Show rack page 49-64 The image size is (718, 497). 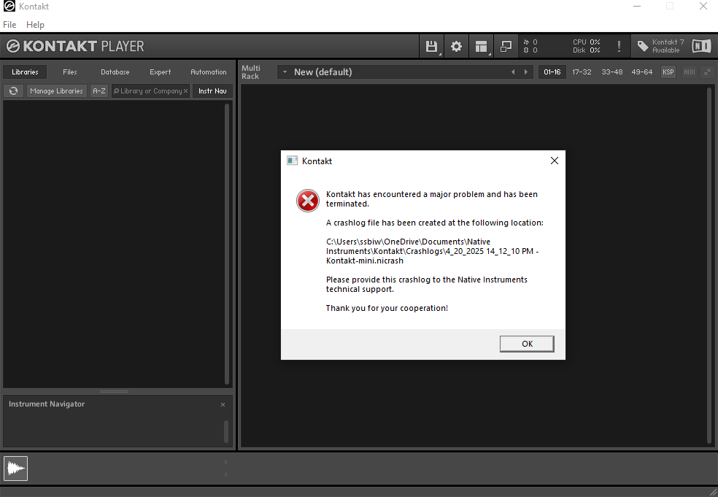coord(641,72)
